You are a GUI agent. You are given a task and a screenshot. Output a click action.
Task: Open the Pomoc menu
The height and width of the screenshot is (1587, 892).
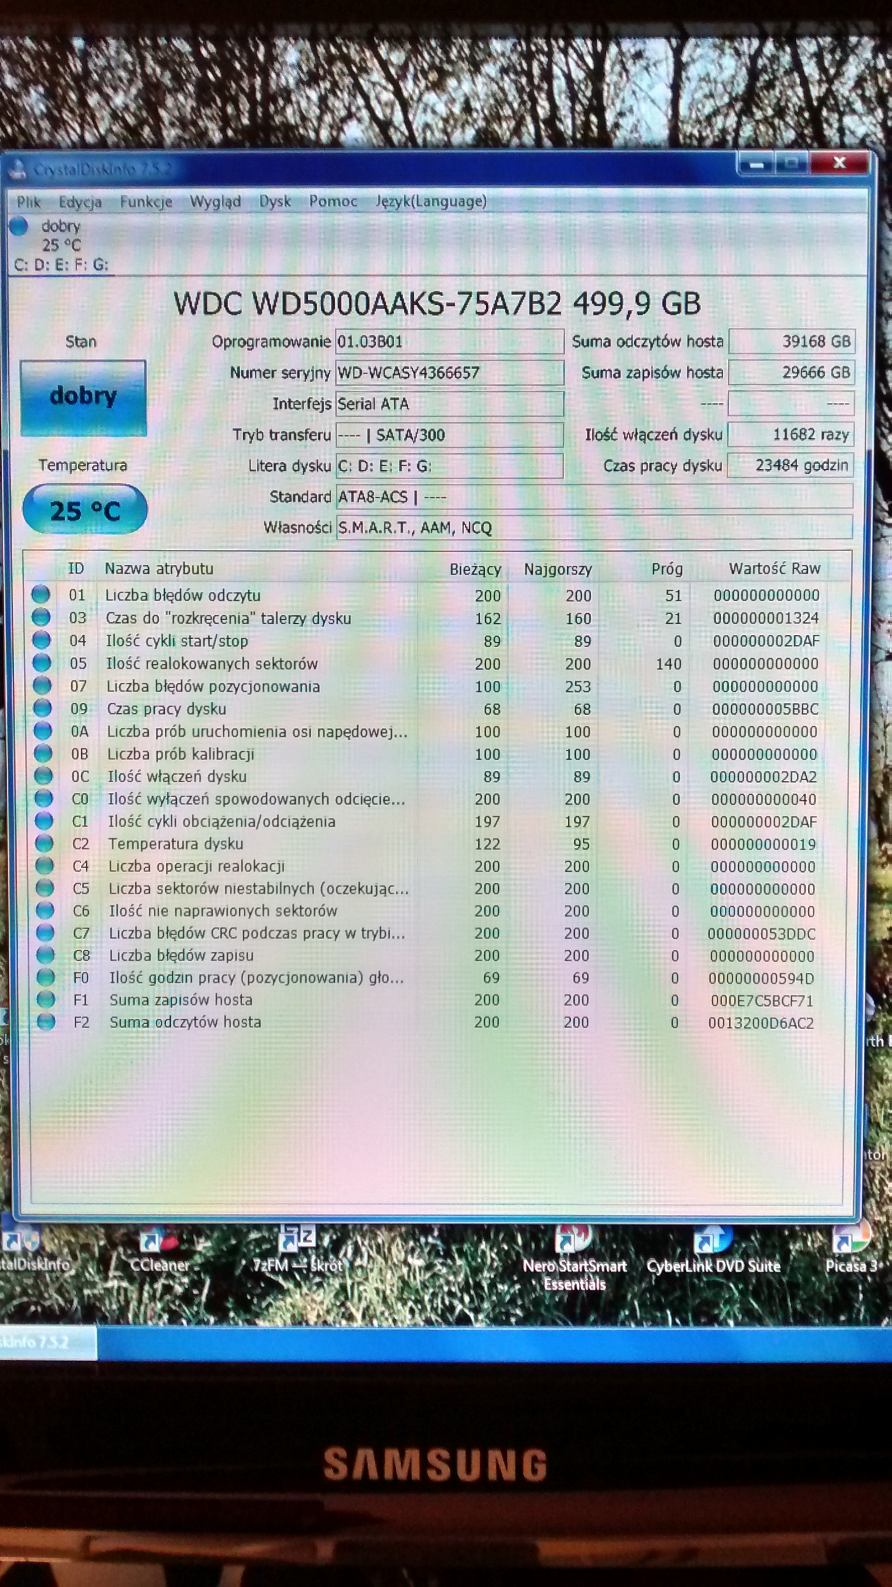pos(333,201)
